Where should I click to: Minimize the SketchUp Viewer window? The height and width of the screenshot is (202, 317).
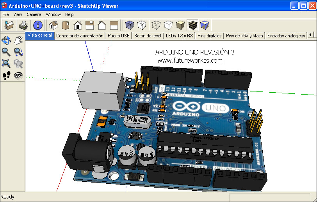click(x=294, y=6)
